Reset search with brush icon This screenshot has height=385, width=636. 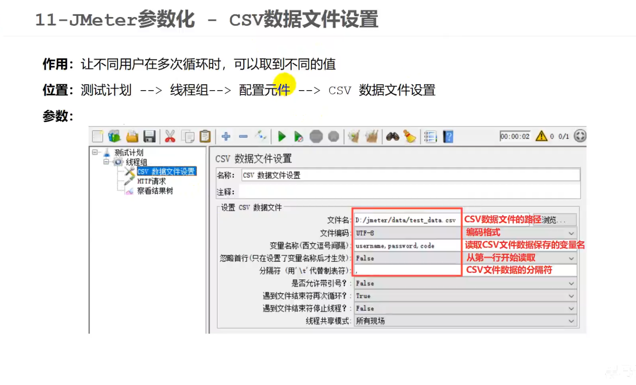click(410, 136)
